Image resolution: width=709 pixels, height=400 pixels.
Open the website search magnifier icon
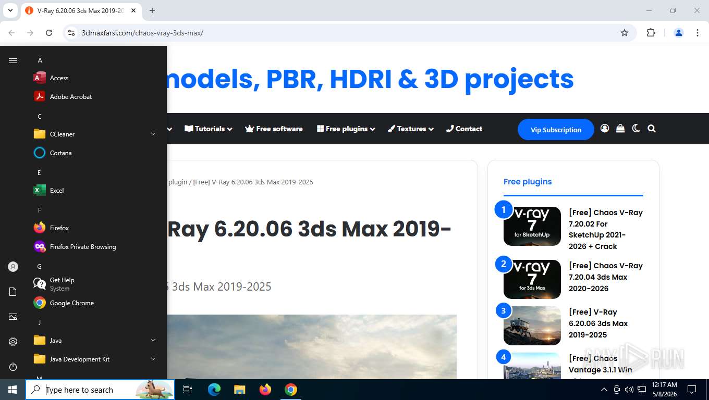(652, 129)
